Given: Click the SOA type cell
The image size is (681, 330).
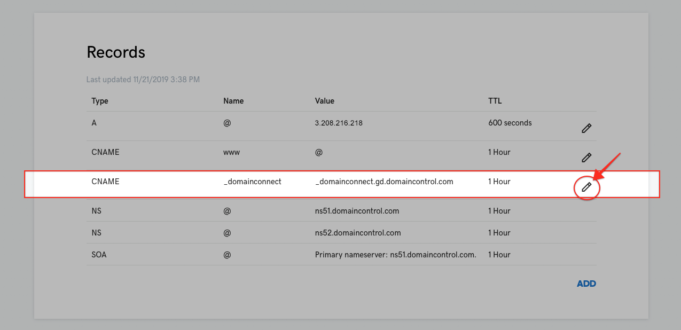Looking at the screenshot, I should (x=99, y=255).
